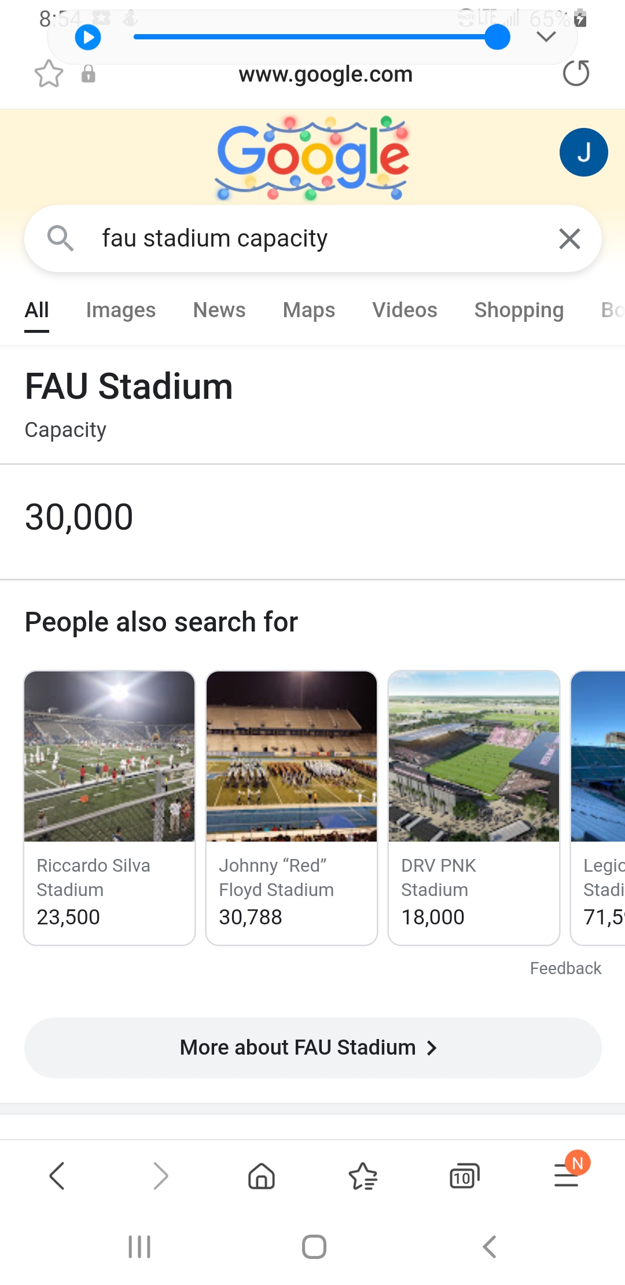The image size is (625, 1285).
Task: Tap the search magnifier icon
Action: click(60, 238)
